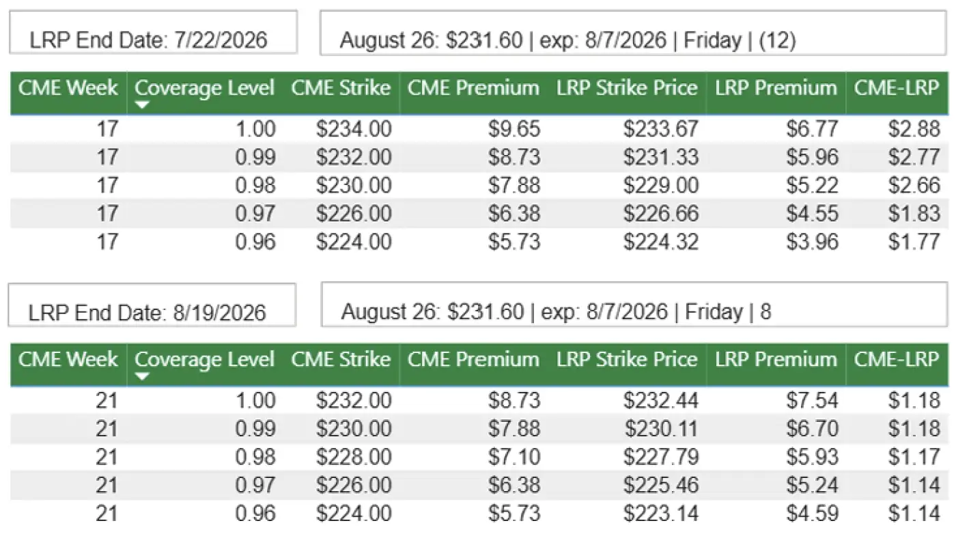Screen dimensions: 956x534
Task: Click top table's LRP Strike Price header
Action: click(627, 88)
